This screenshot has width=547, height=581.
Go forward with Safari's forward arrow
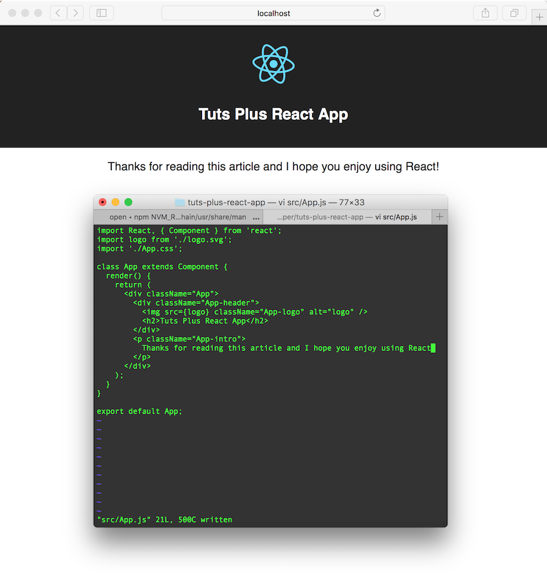pos(75,13)
